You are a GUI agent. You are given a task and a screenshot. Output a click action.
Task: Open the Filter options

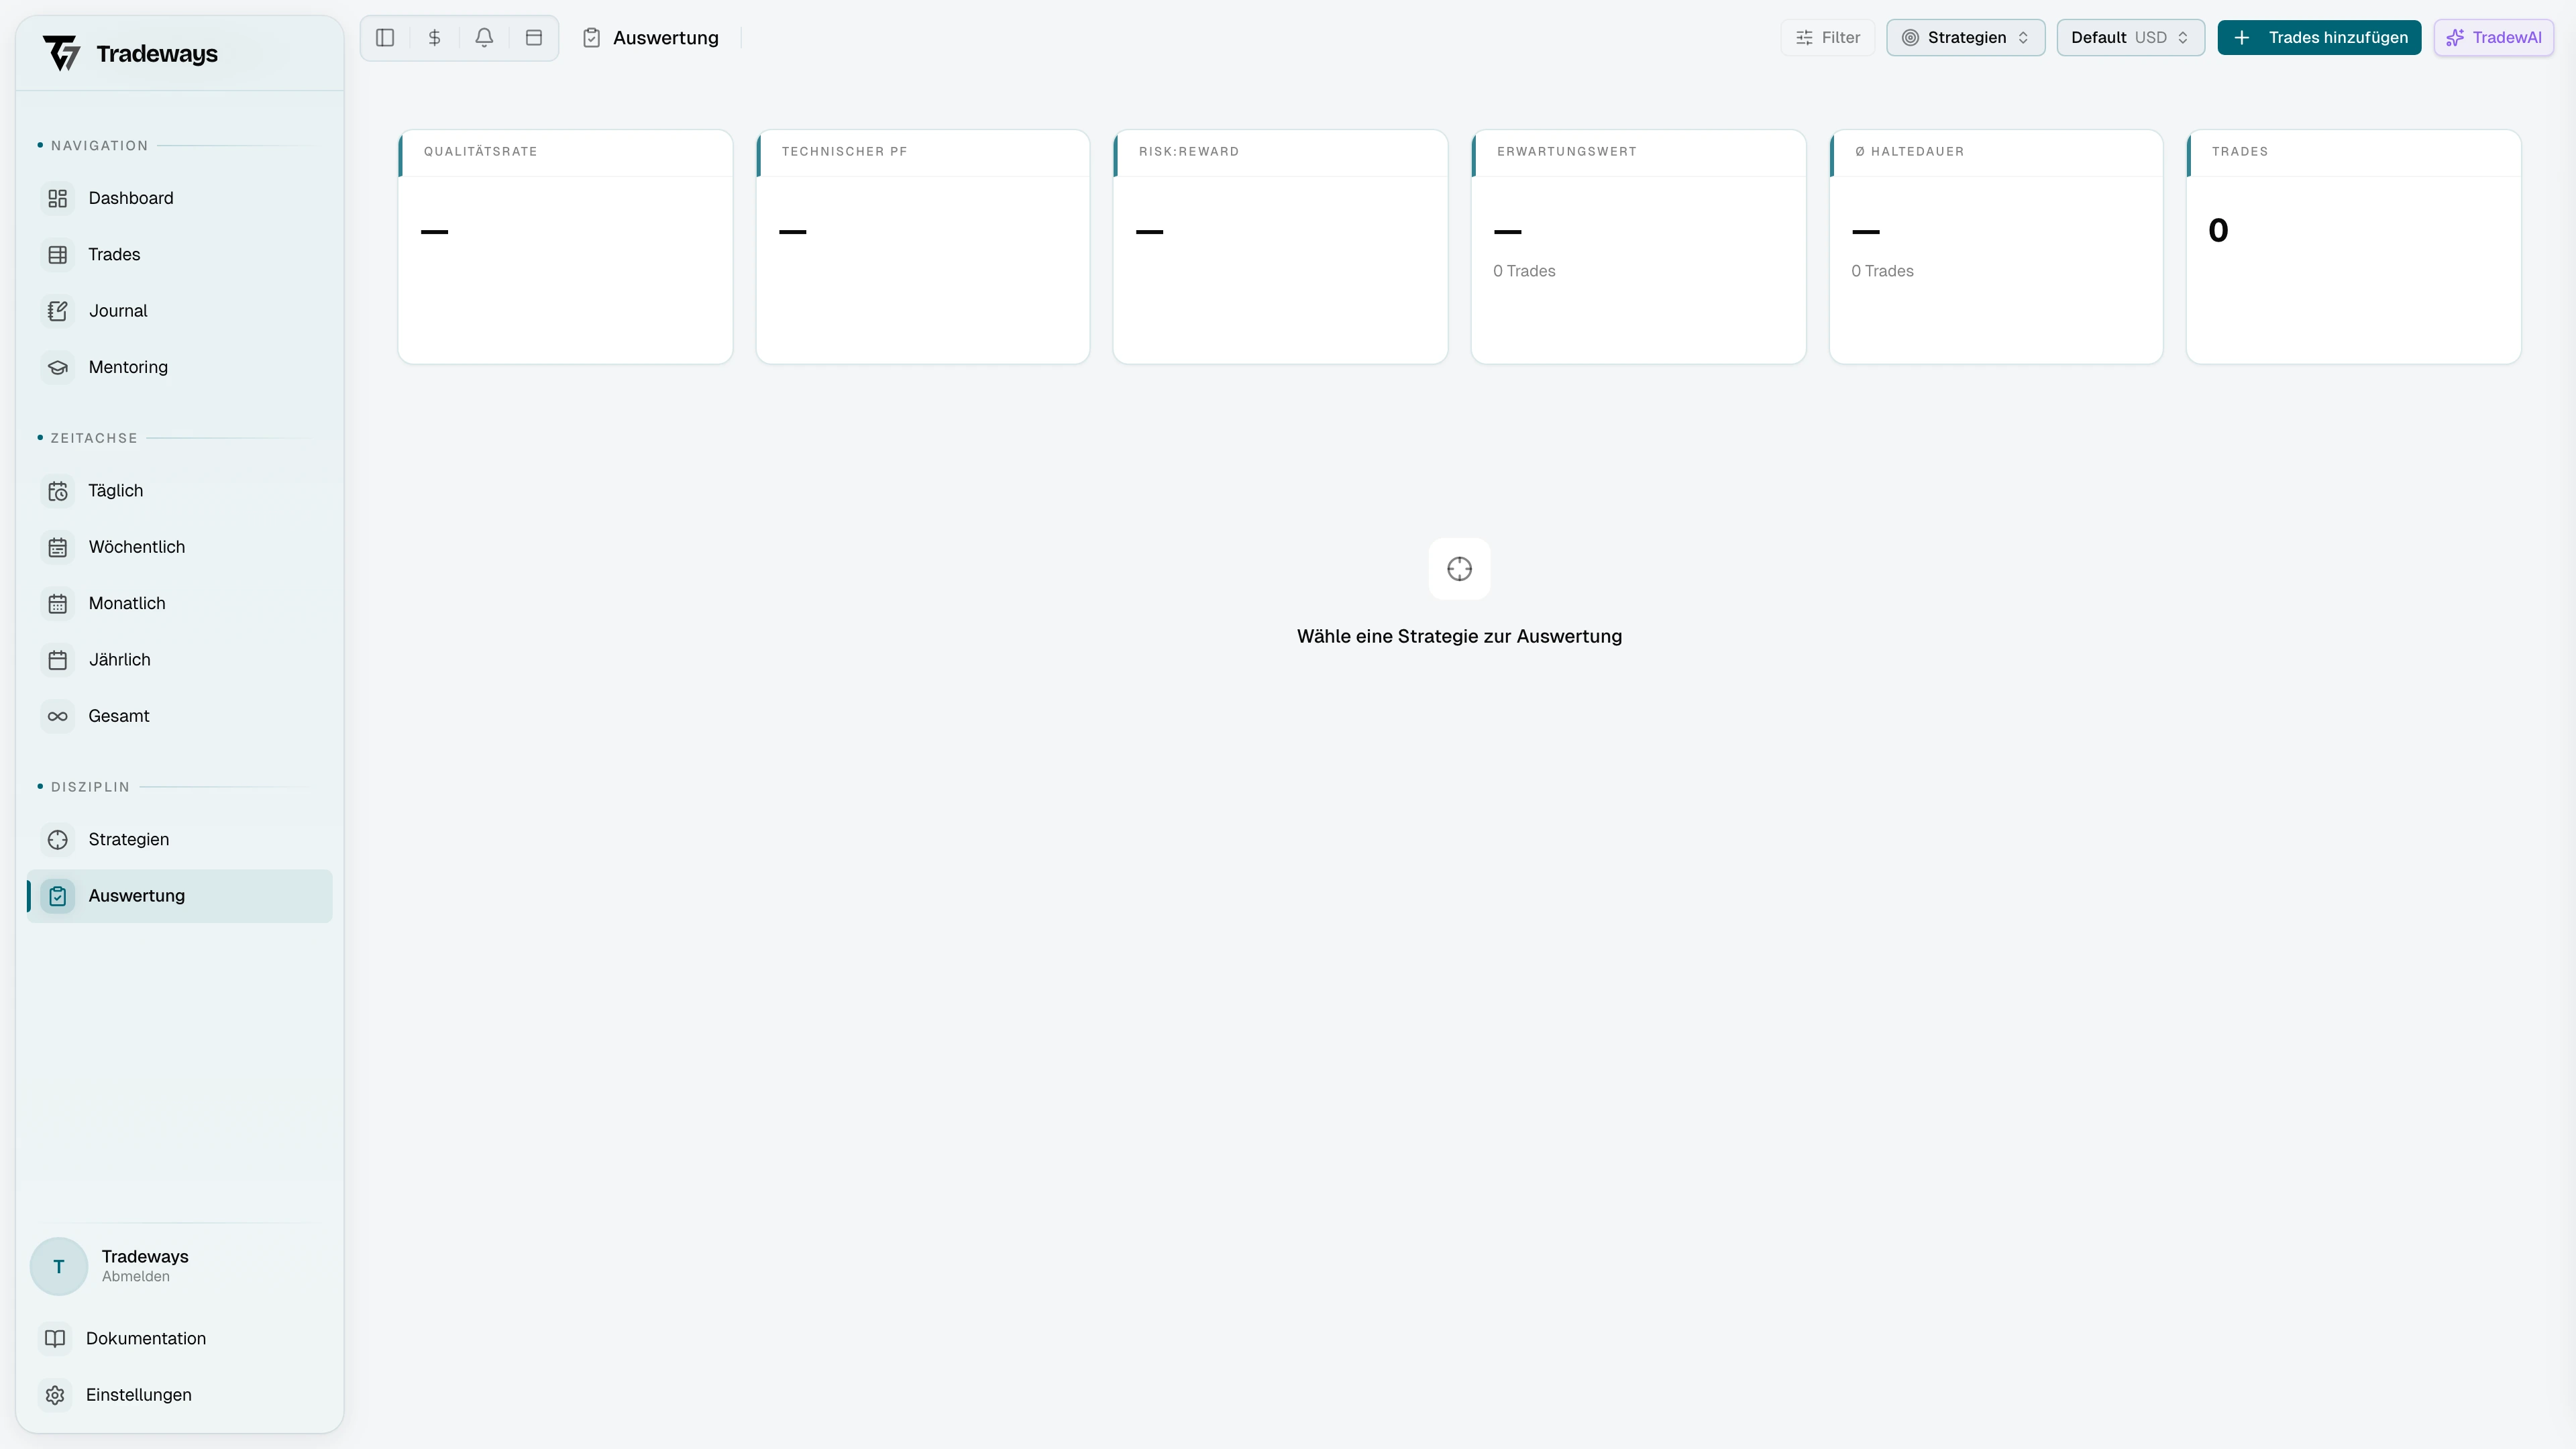1827,38
